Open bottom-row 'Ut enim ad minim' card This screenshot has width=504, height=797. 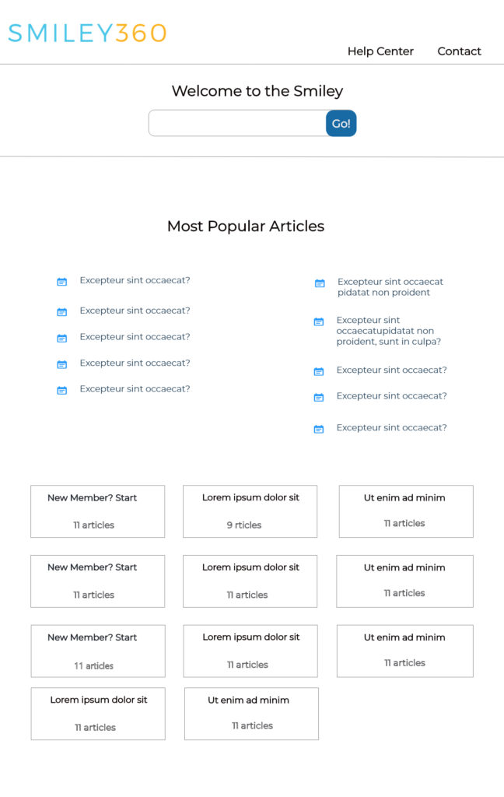tap(251, 714)
